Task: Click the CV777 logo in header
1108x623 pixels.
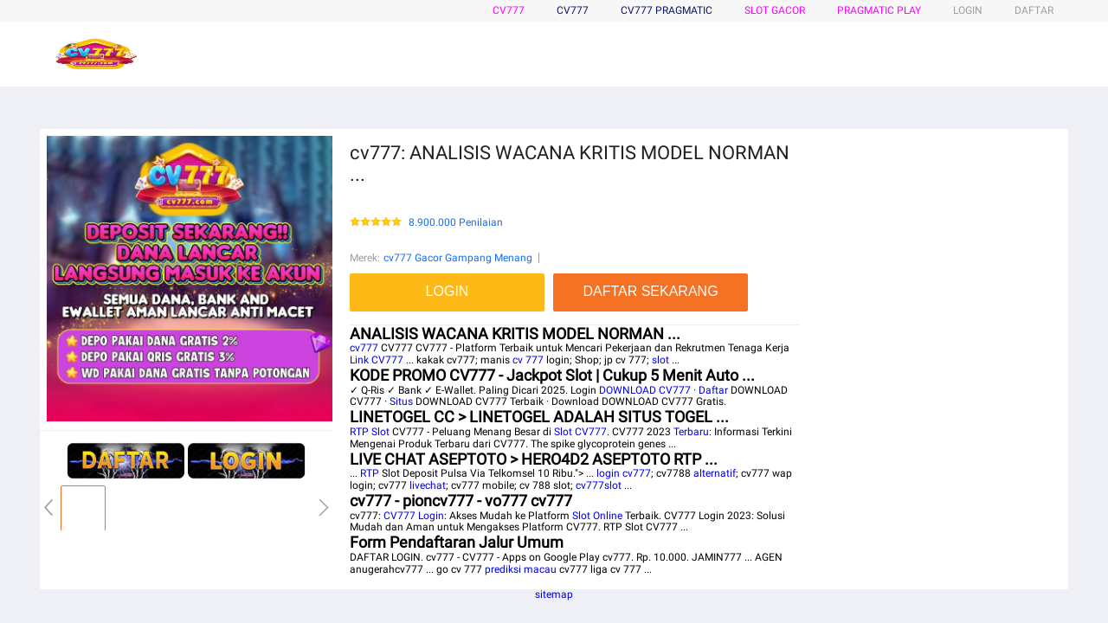Action: tap(96, 54)
